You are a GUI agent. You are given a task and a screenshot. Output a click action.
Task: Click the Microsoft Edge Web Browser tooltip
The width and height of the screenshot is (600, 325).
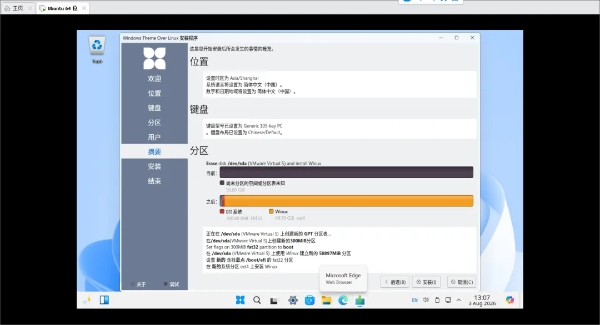click(343, 278)
